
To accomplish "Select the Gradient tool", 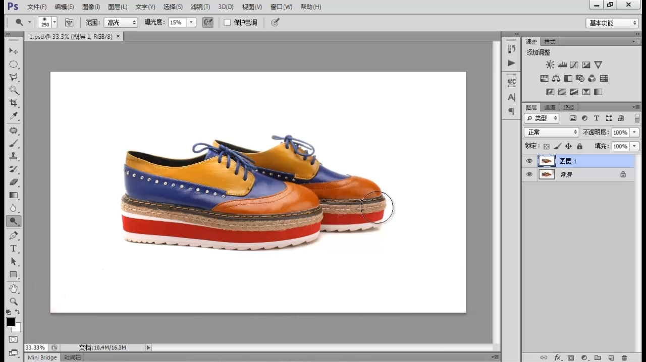I will (14, 195).
